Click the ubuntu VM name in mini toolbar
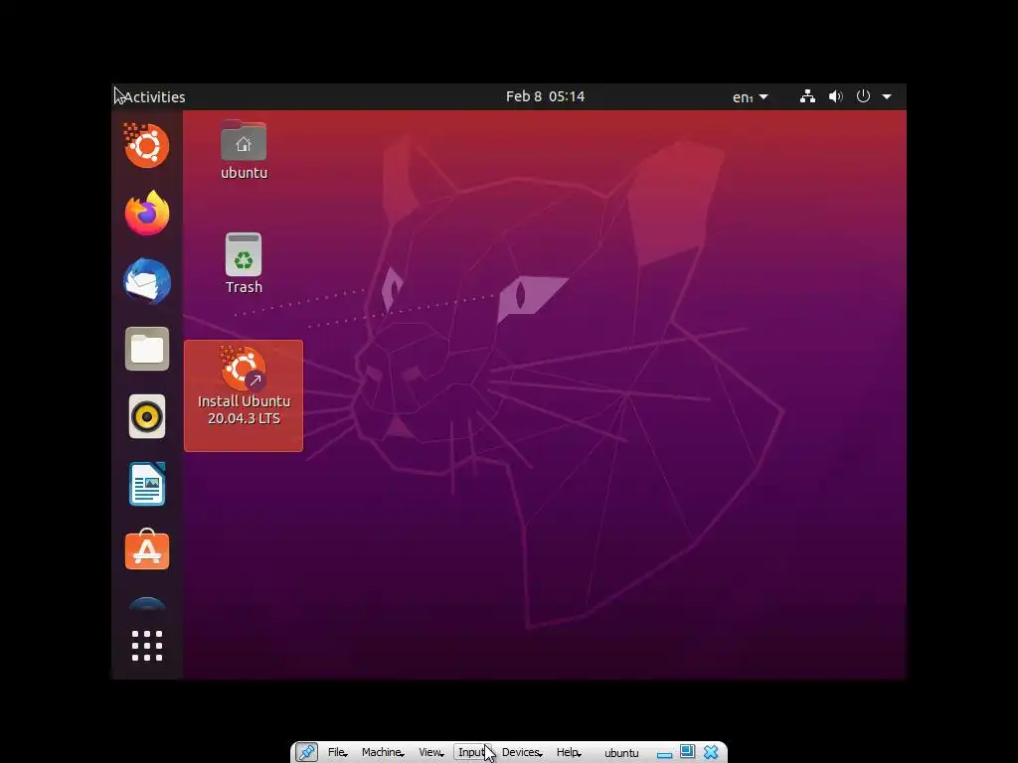 pos(621,753)
